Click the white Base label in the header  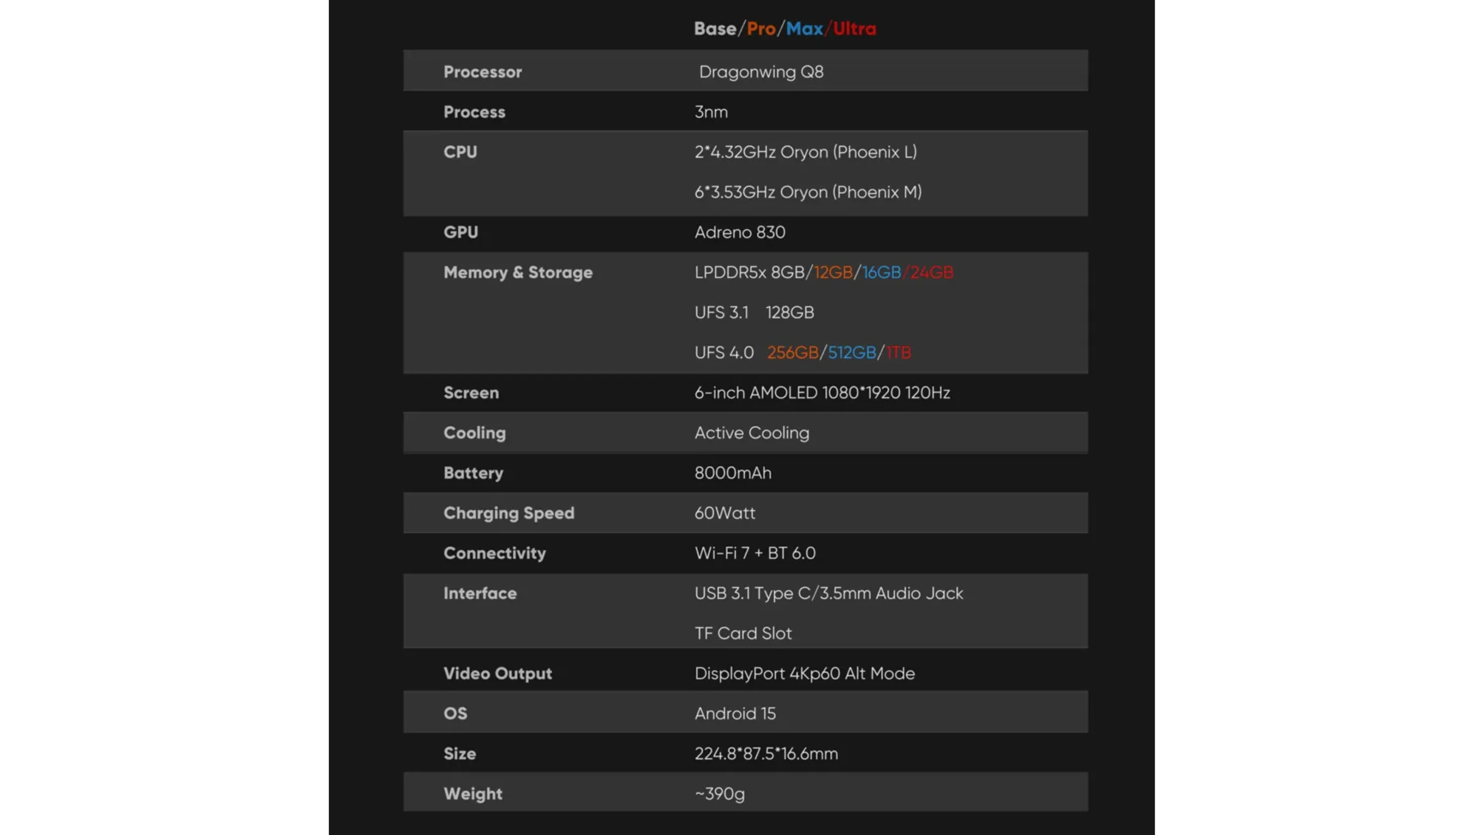[x=715, y=29]
